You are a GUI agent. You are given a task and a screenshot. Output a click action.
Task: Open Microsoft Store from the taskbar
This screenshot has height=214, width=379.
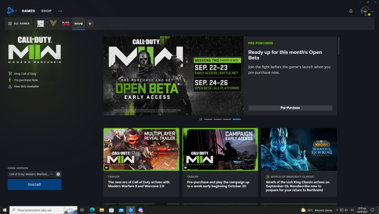(x=111, y=210)
